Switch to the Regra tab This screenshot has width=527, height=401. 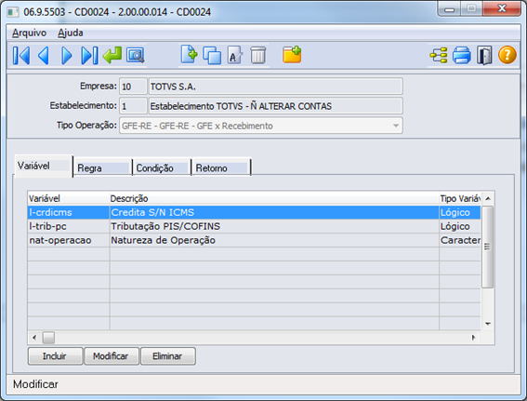click(x=102, y=167)
